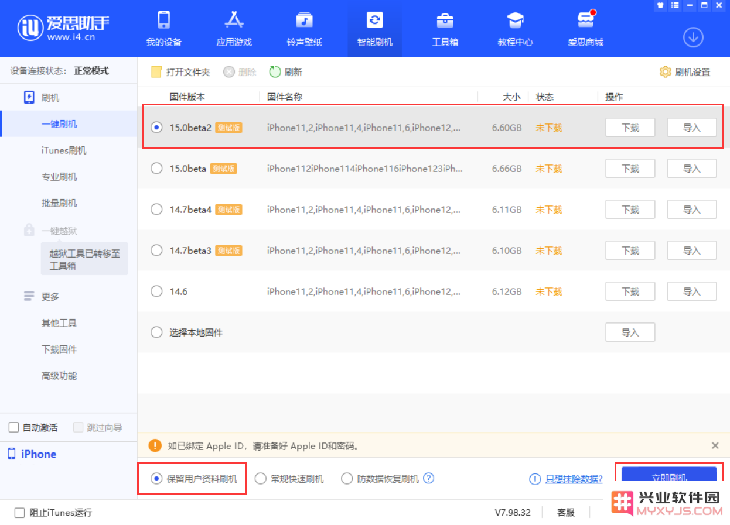Open the Apps & Games store icon
Screen dimensions: 730x525
[x=234, y=20]
